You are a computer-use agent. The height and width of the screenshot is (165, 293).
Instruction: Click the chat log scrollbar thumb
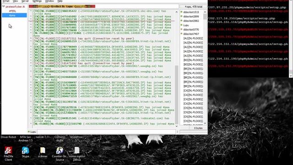coord(177,94)
